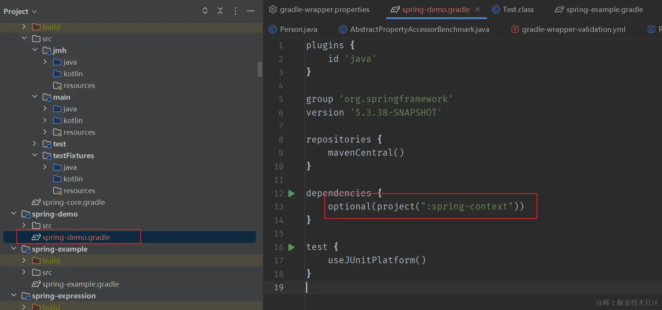Collapse the testFixtures folder chevron
Screen dimensions: 662x310
[34, 155]
